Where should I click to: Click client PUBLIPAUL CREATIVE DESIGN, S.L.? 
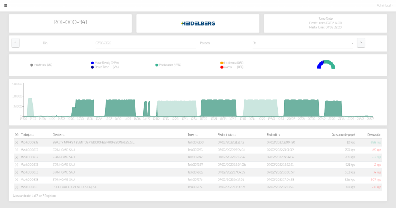[75, 187]
